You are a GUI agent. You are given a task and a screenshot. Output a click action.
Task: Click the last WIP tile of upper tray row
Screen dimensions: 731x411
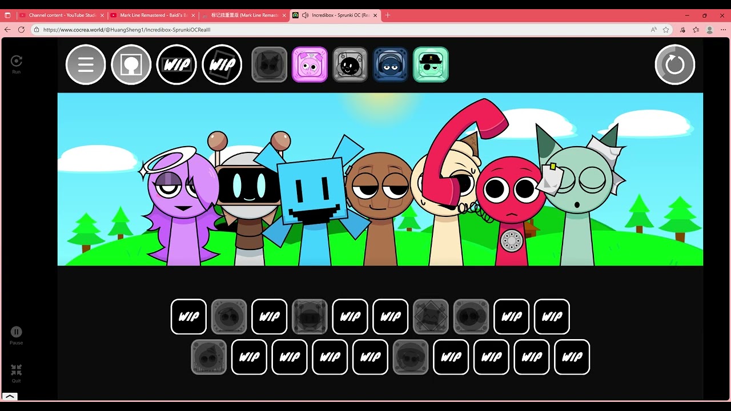click(x=552, y=316)
